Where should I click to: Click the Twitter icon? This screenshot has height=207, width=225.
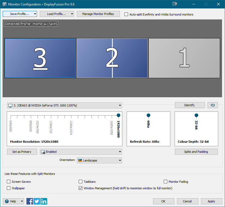(37, 201)
